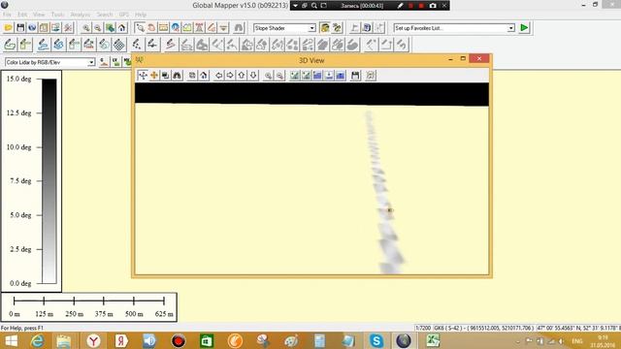Open the File menu

7,15
